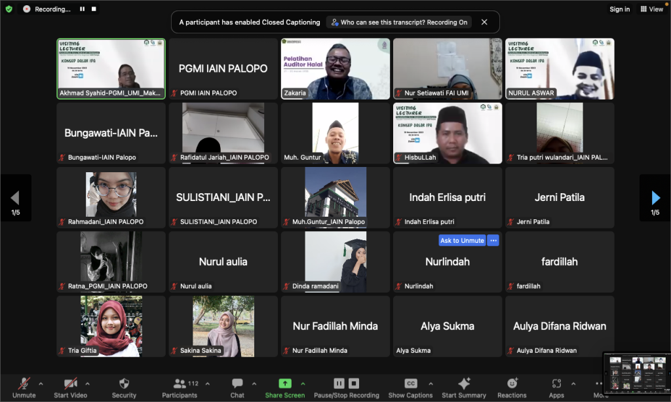671x402 pixels.
Task: Unmute the microphone in the bottom toolbar
Action: coord(24,384)
